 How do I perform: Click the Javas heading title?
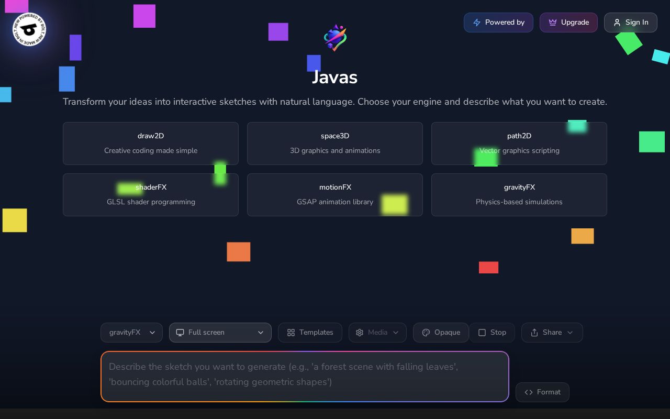point(335,78)
